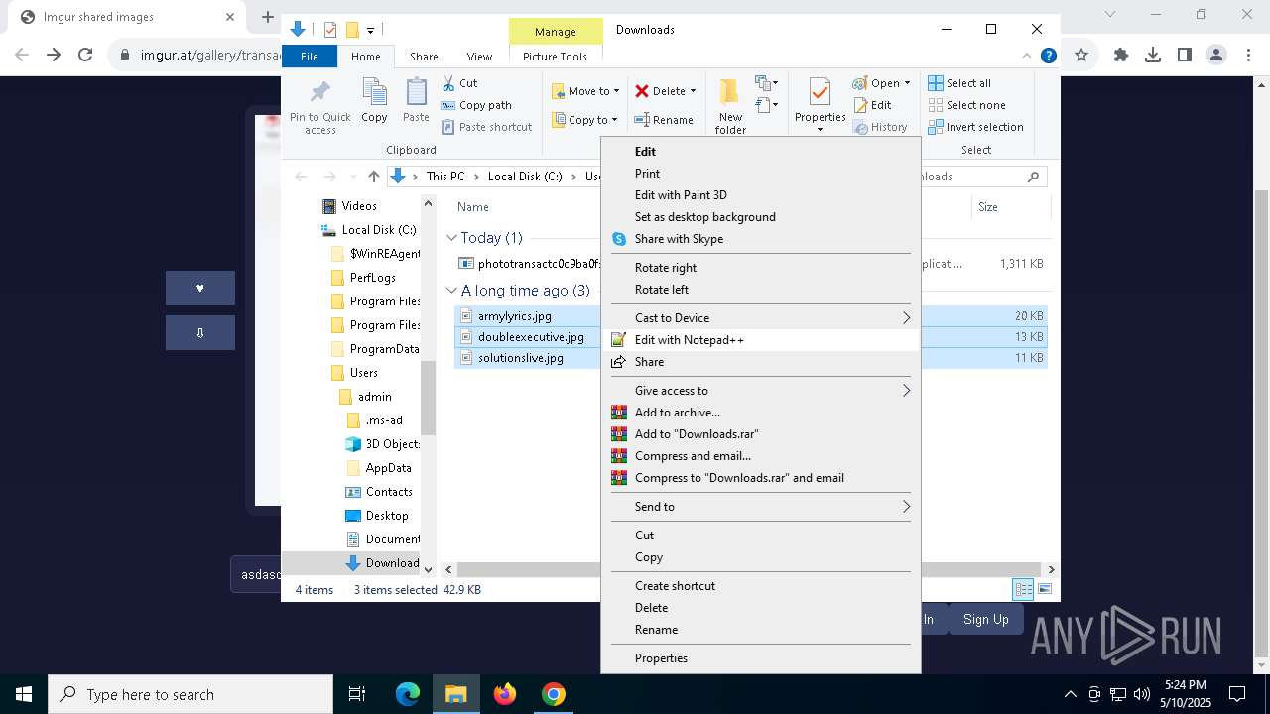The height and width of the screenshot is (714, 1270).
Task: Collapse the ribbon with the chevron
Action: click(1028, 57)
